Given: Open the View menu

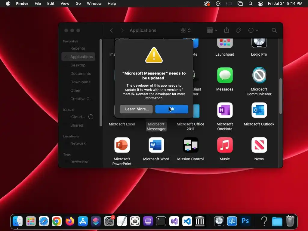Looking at the screenshot, I should coord(65,4).
